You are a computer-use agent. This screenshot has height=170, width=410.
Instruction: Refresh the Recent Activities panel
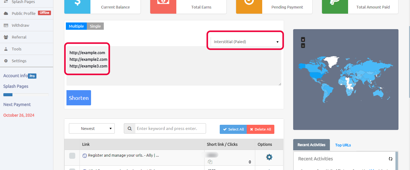(391, 159)
